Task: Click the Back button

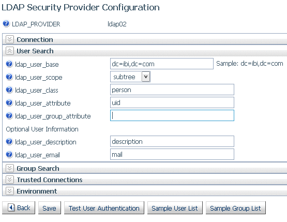Action: click(x=19, y=208)
